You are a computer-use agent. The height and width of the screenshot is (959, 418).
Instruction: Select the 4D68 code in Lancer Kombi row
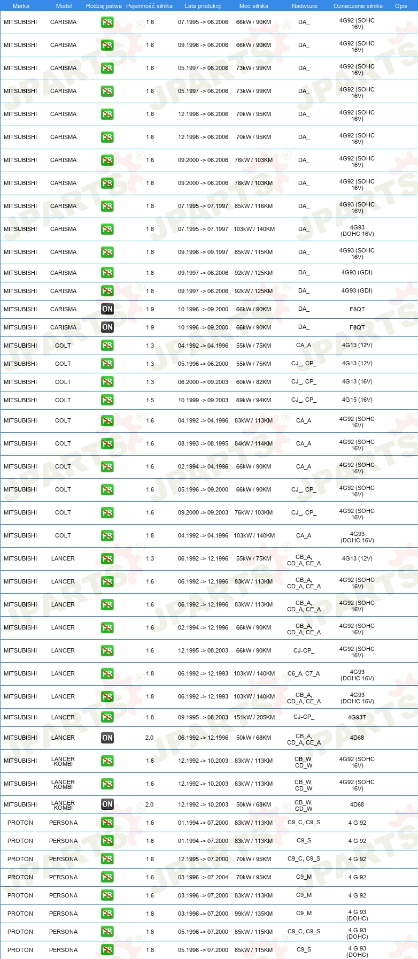357,804
